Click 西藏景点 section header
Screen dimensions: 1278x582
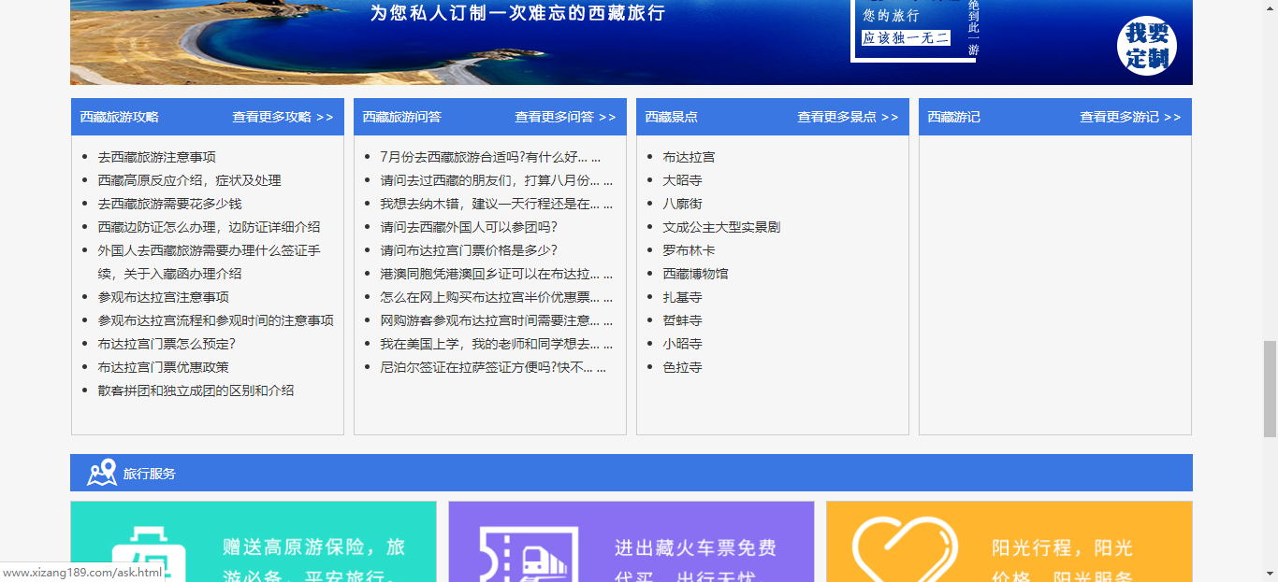click(x=671, y=117)
